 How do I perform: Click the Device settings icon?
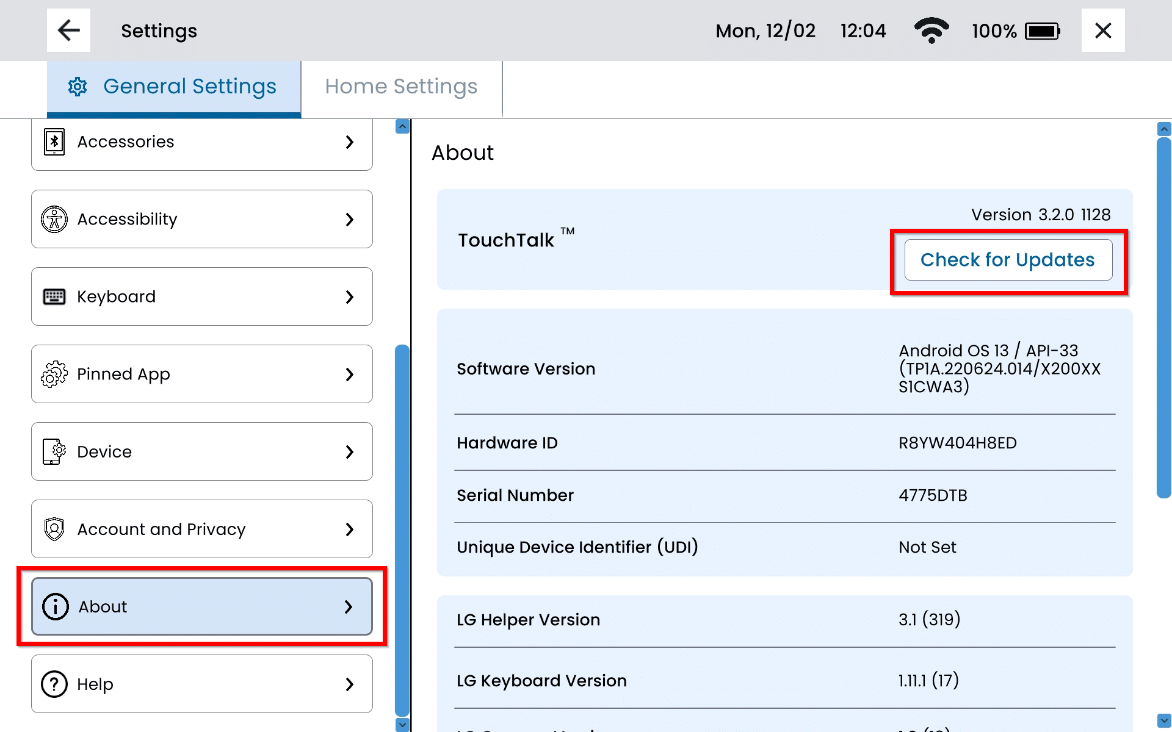[54, 451]
